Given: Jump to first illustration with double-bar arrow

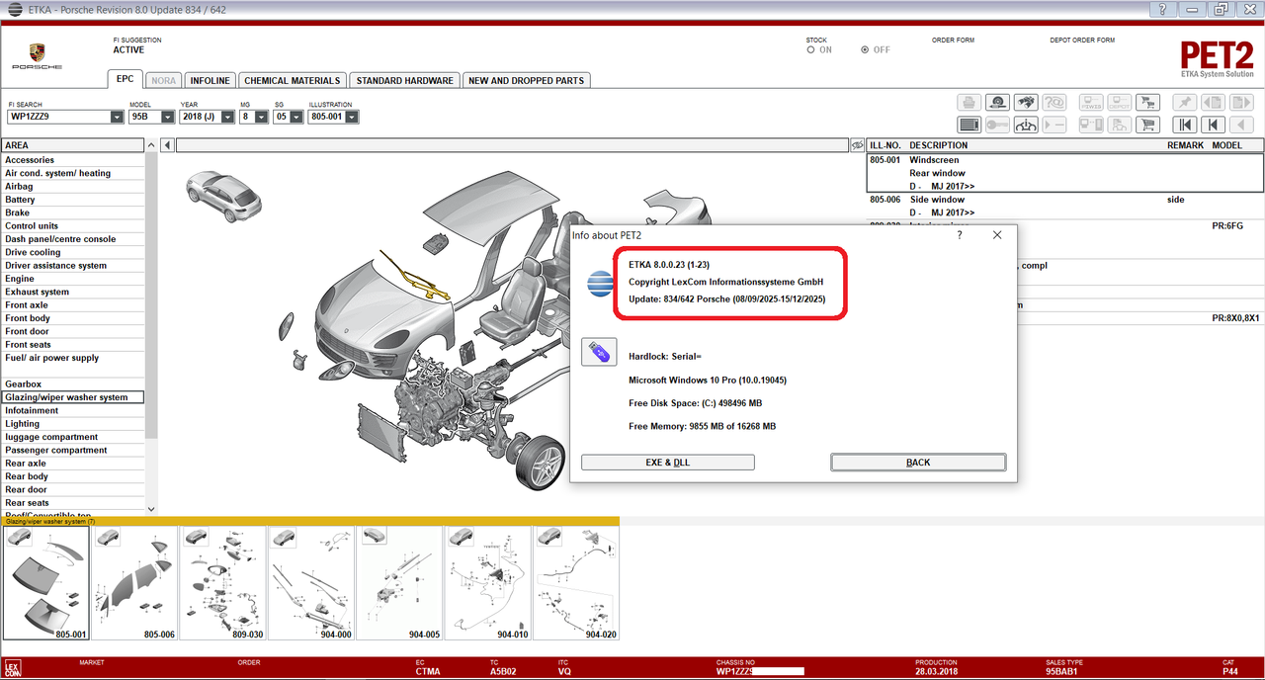Looking at the screenshot, I should pos(1184,125).
